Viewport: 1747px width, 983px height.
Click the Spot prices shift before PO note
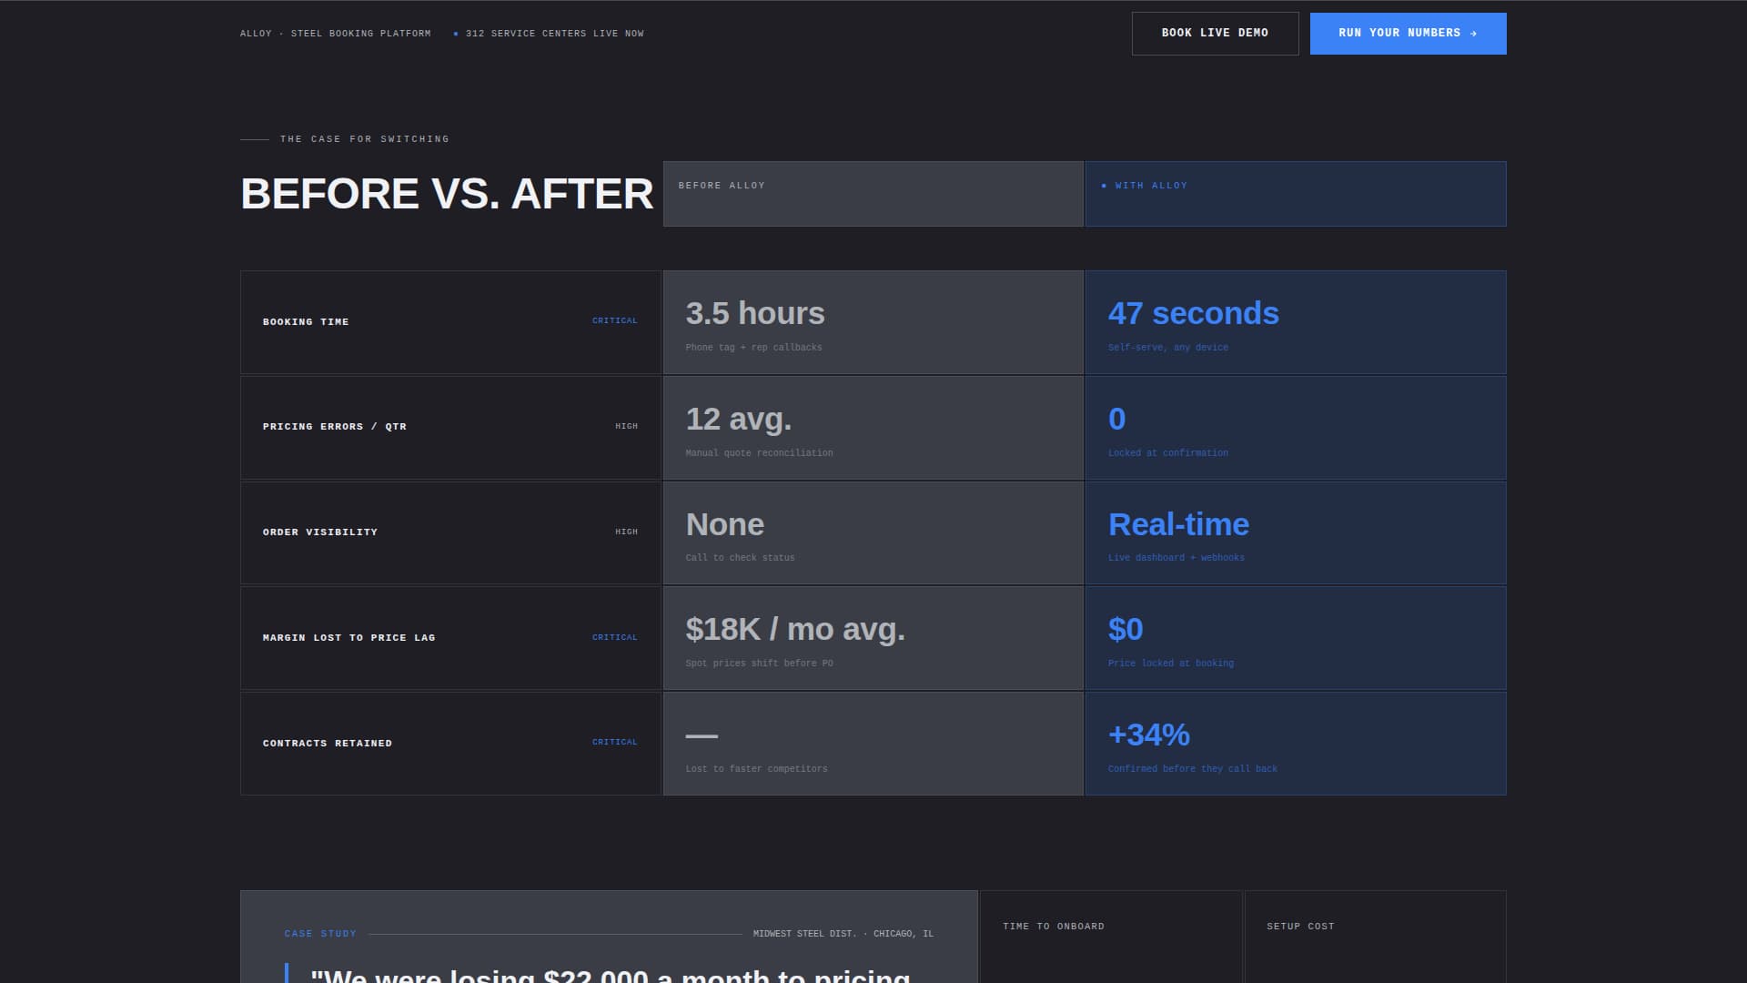click(x=760, y=664)
